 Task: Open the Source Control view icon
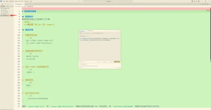tap(8, 4)
